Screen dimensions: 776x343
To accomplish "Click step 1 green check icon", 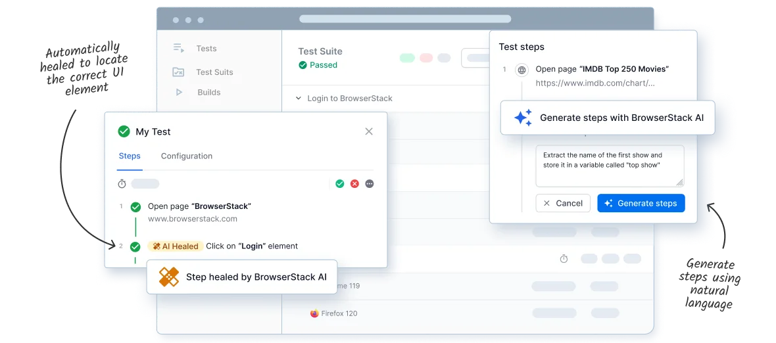I will tap(135, 207).
